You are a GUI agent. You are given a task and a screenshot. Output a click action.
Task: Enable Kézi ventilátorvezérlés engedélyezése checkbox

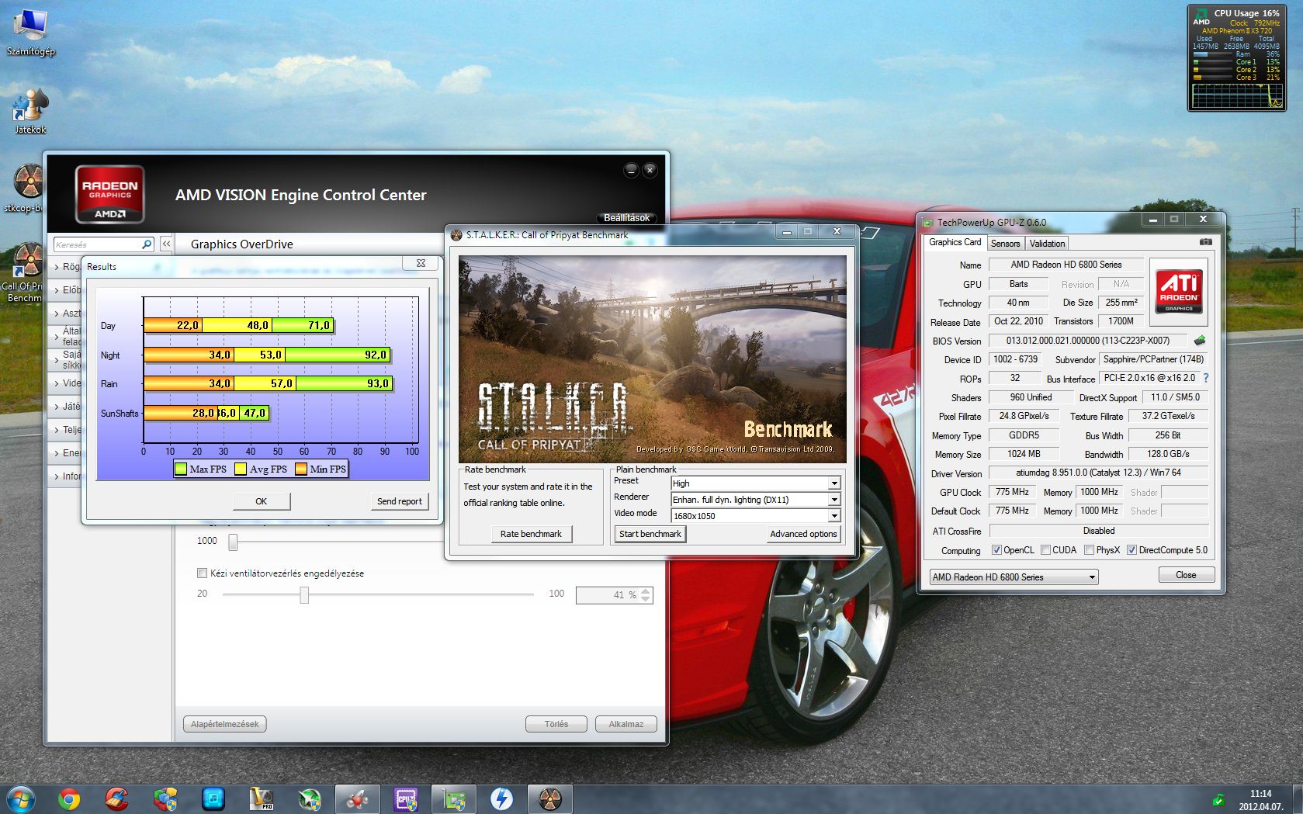point(203,573)
